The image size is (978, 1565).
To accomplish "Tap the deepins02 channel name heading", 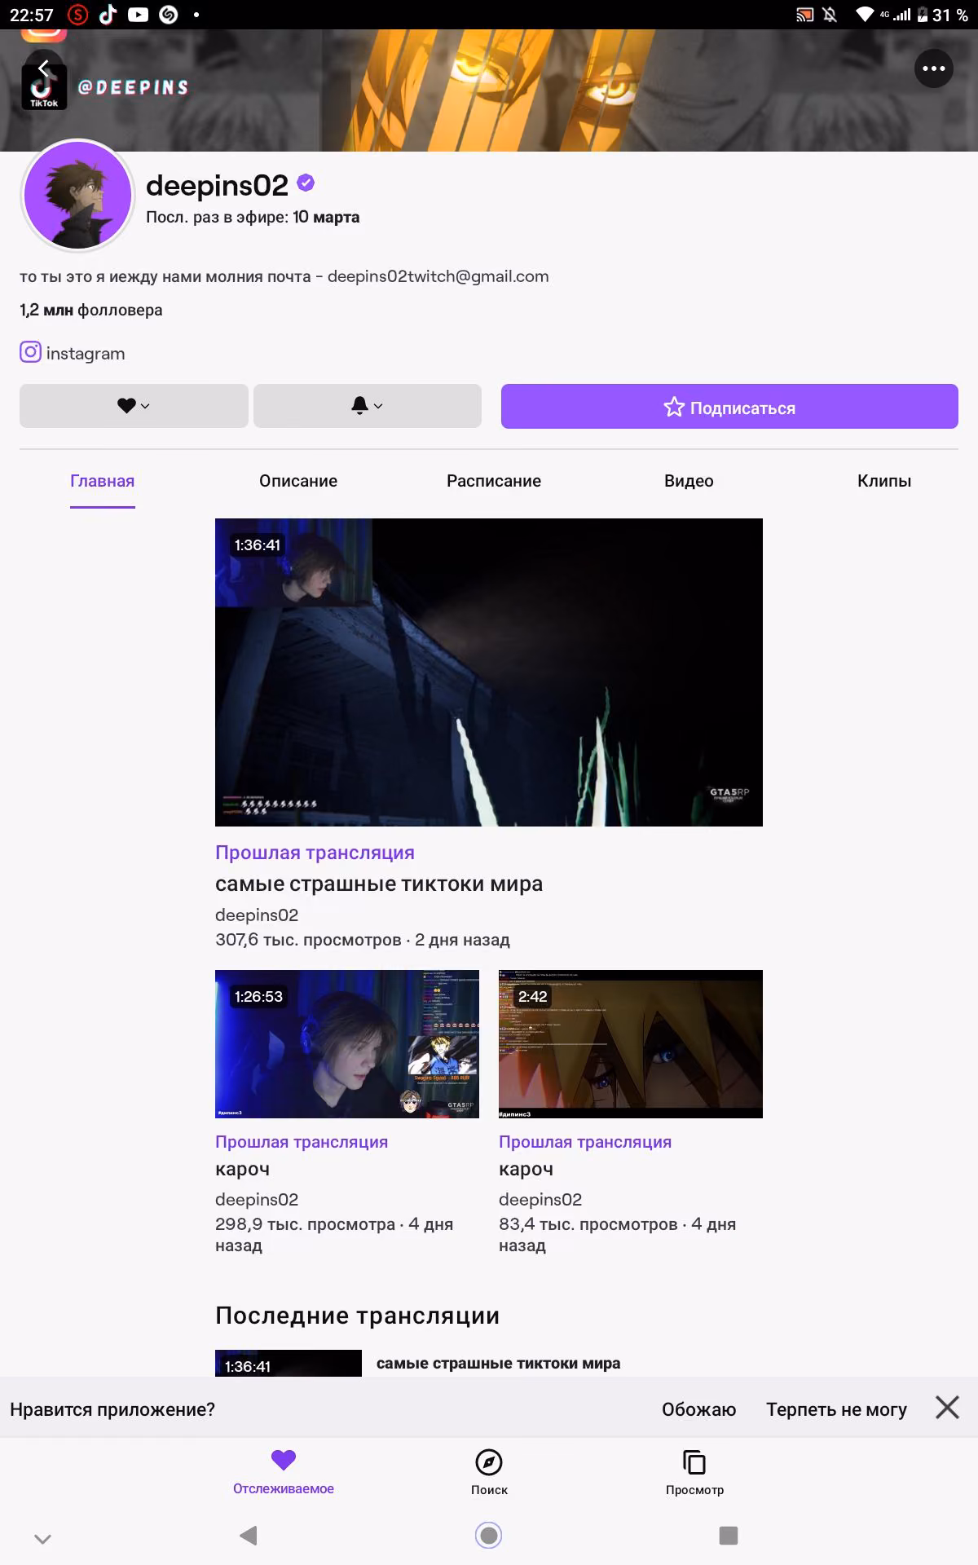I will click(x=217, y=186).
